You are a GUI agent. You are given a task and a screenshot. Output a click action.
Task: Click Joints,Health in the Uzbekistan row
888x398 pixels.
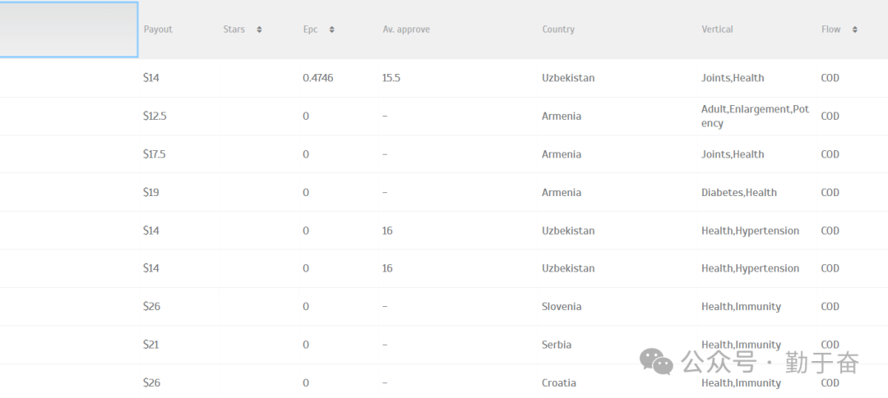click(x=733, y=78)
